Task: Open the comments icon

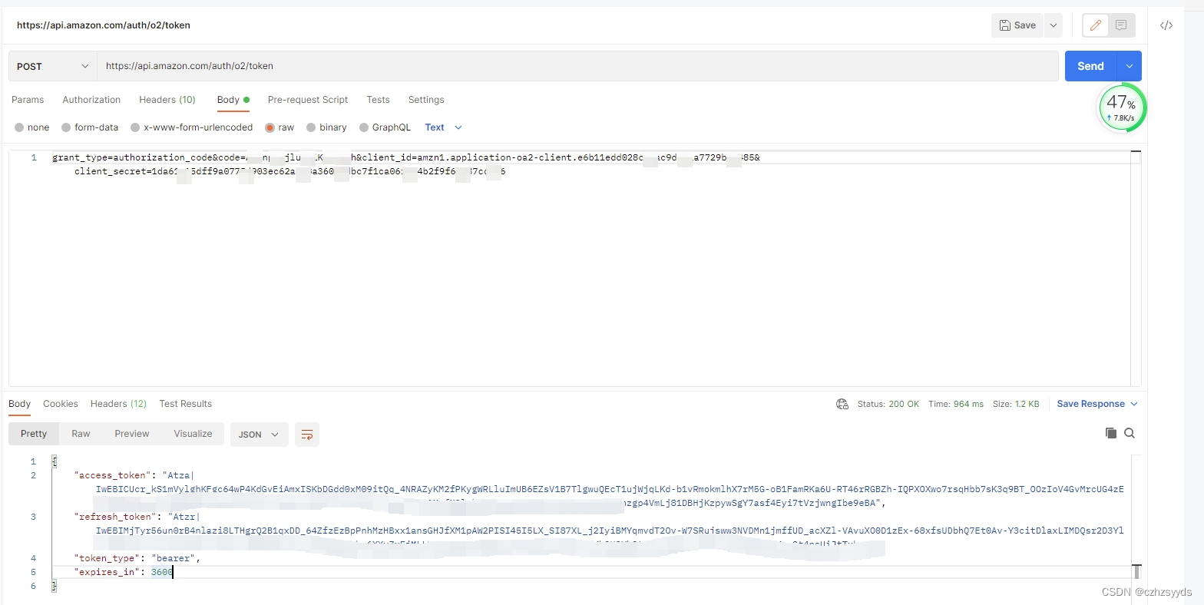Action: click(1121, 25)
